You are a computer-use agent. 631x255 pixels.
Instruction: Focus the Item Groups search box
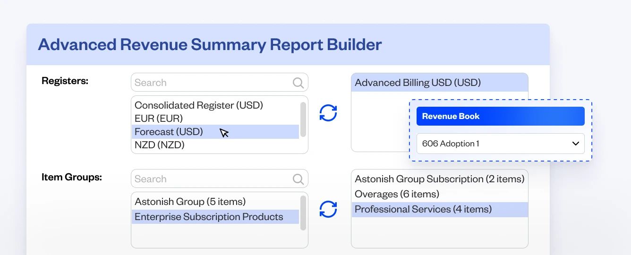coord(213,179)
